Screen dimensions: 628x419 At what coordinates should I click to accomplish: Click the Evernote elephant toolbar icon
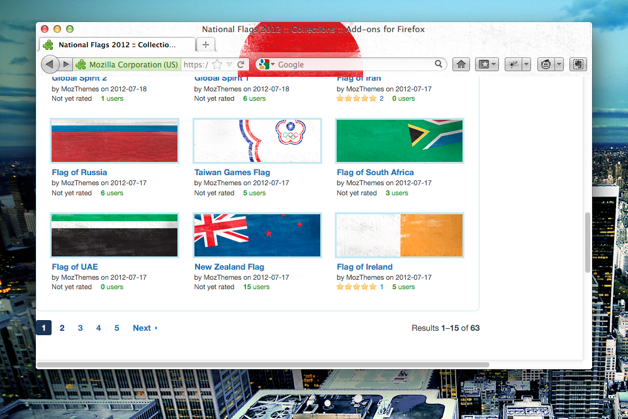click(x=578, y=64)
